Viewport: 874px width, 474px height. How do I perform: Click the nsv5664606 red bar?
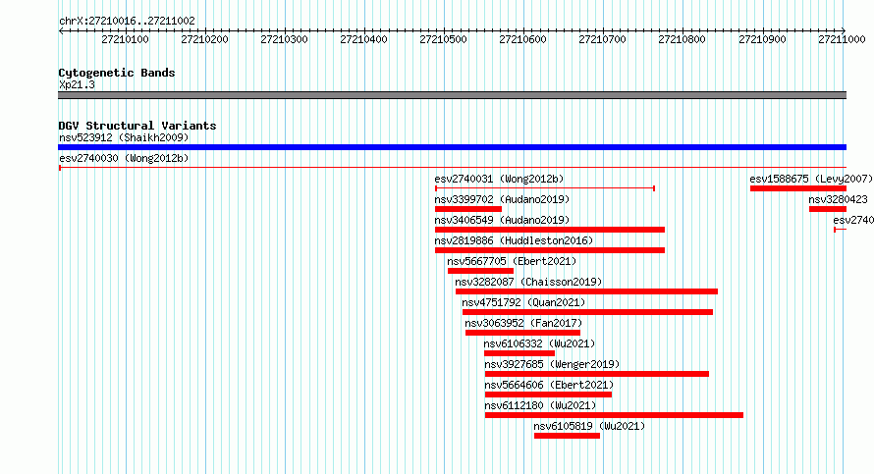[549, 395]
